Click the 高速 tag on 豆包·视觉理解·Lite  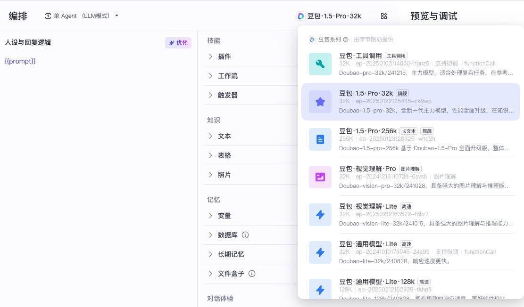(407, 207)
